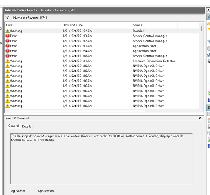Click the event list horizontal scrollbar
The image size is (210, 195).
[x=77, y=111]
